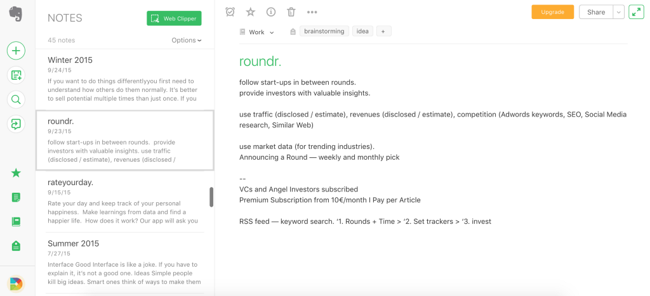
Task: Click the notes list scrollbar
Action: 211,196
